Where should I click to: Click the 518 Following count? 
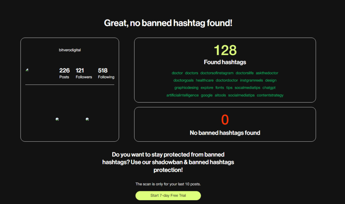106,73
